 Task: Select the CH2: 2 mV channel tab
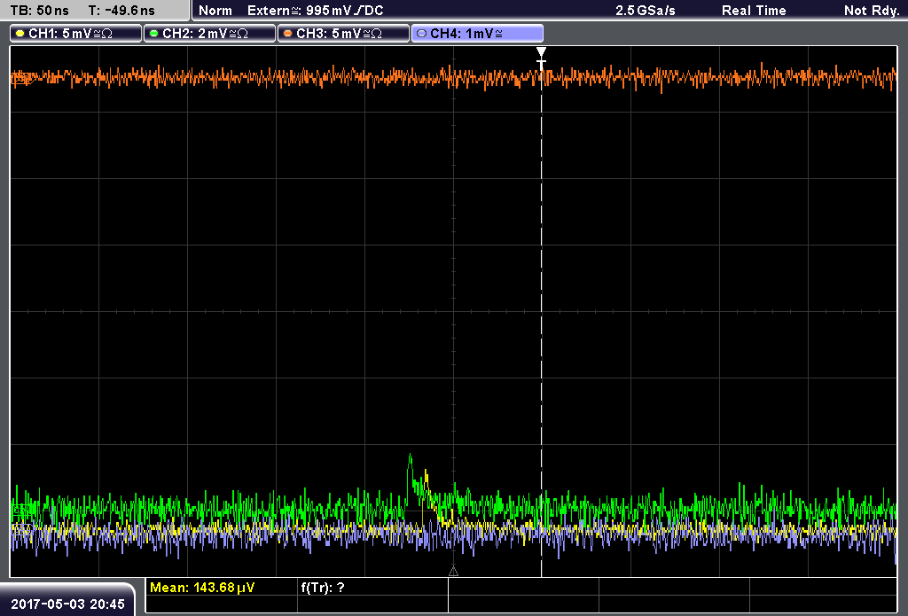(209, 34)
